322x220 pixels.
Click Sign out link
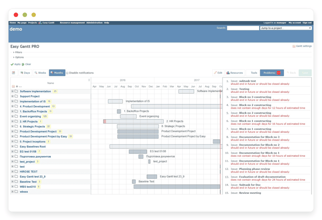point(307,23)
